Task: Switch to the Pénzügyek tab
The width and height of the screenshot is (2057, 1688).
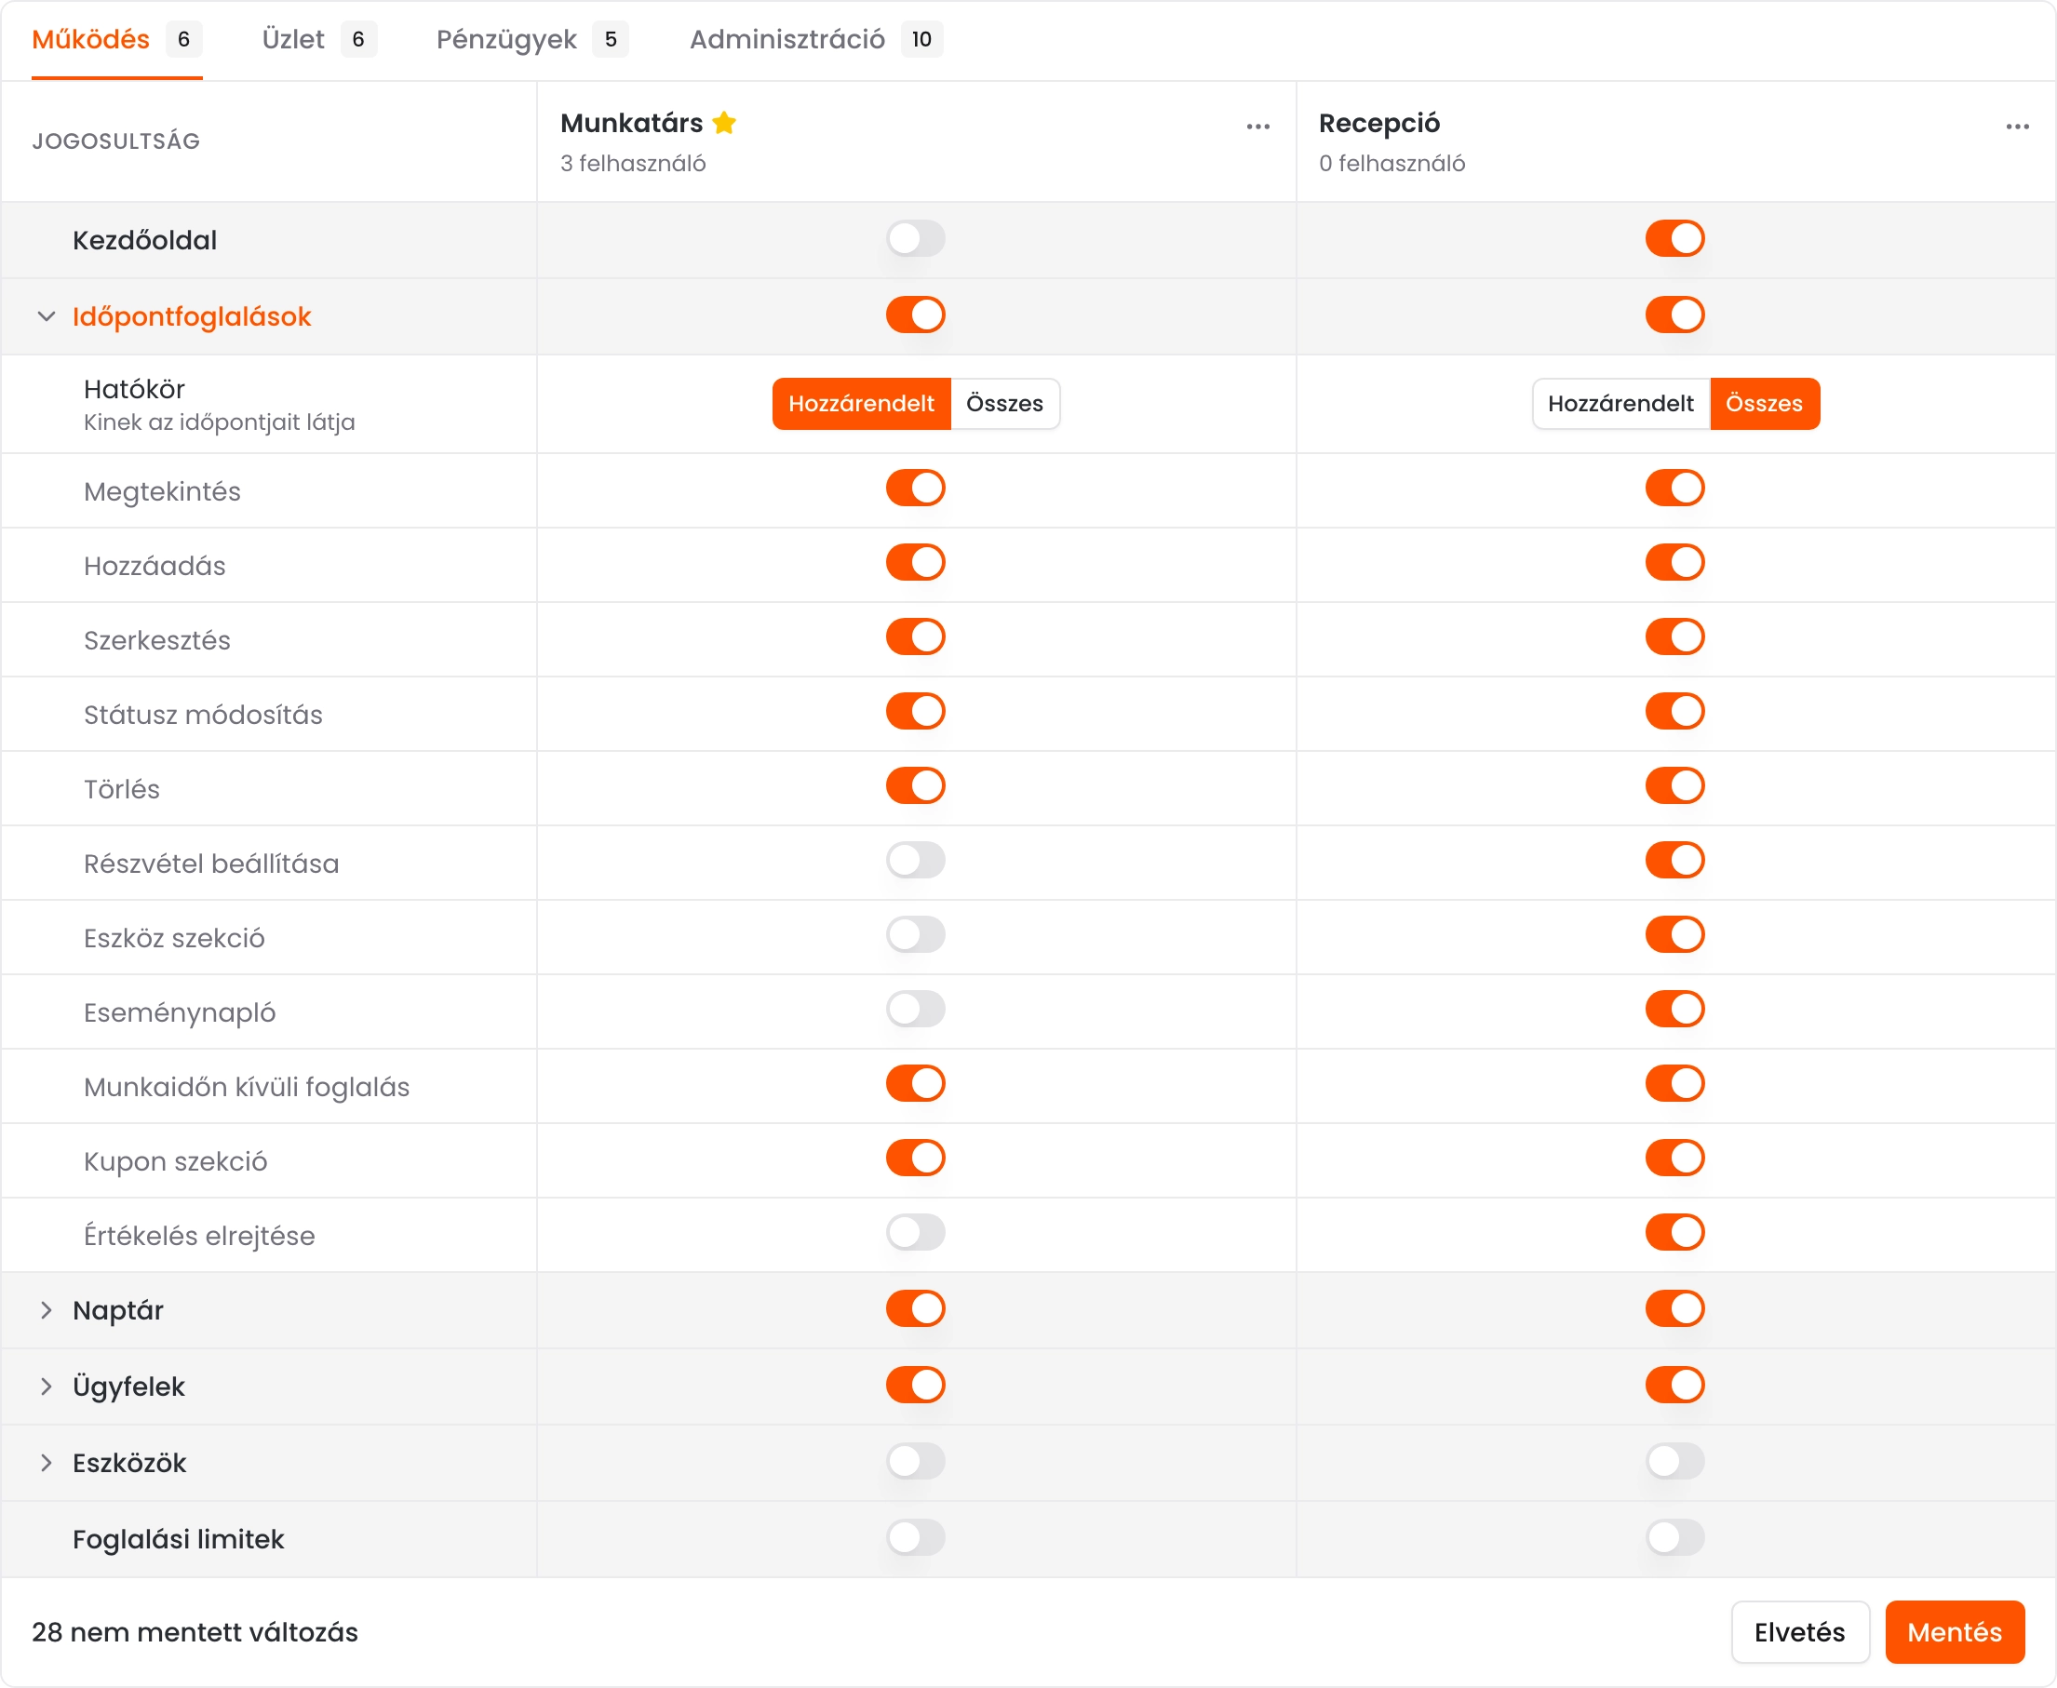Action: tap(505, 39)
